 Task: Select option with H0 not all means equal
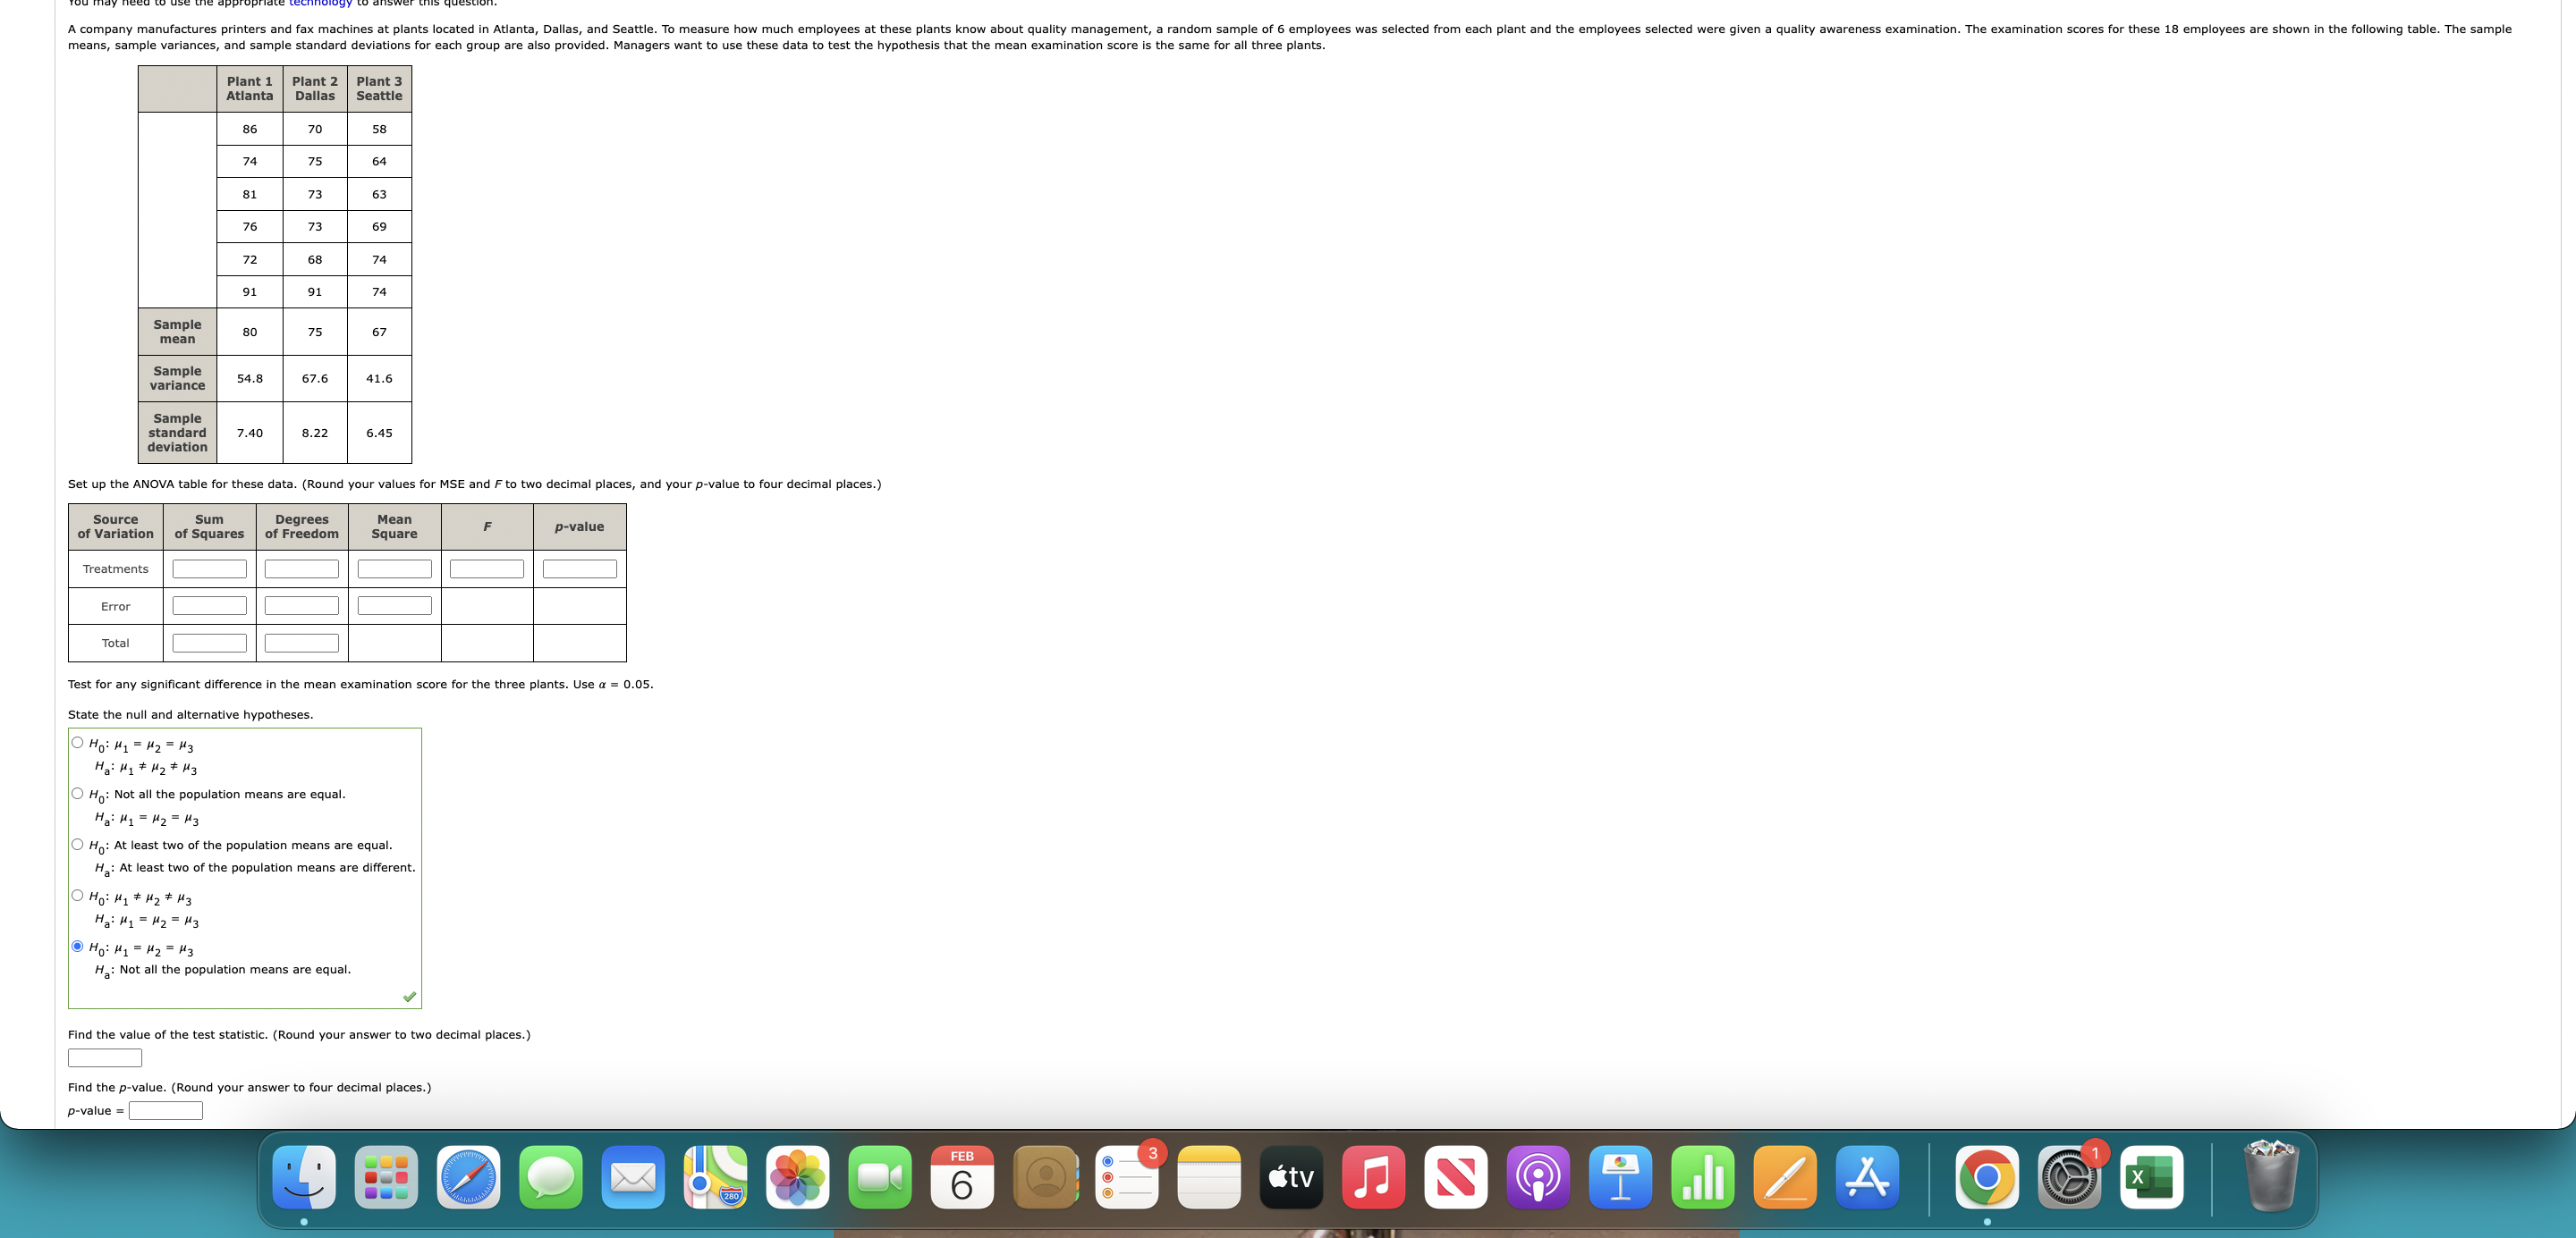pos(77,794)
